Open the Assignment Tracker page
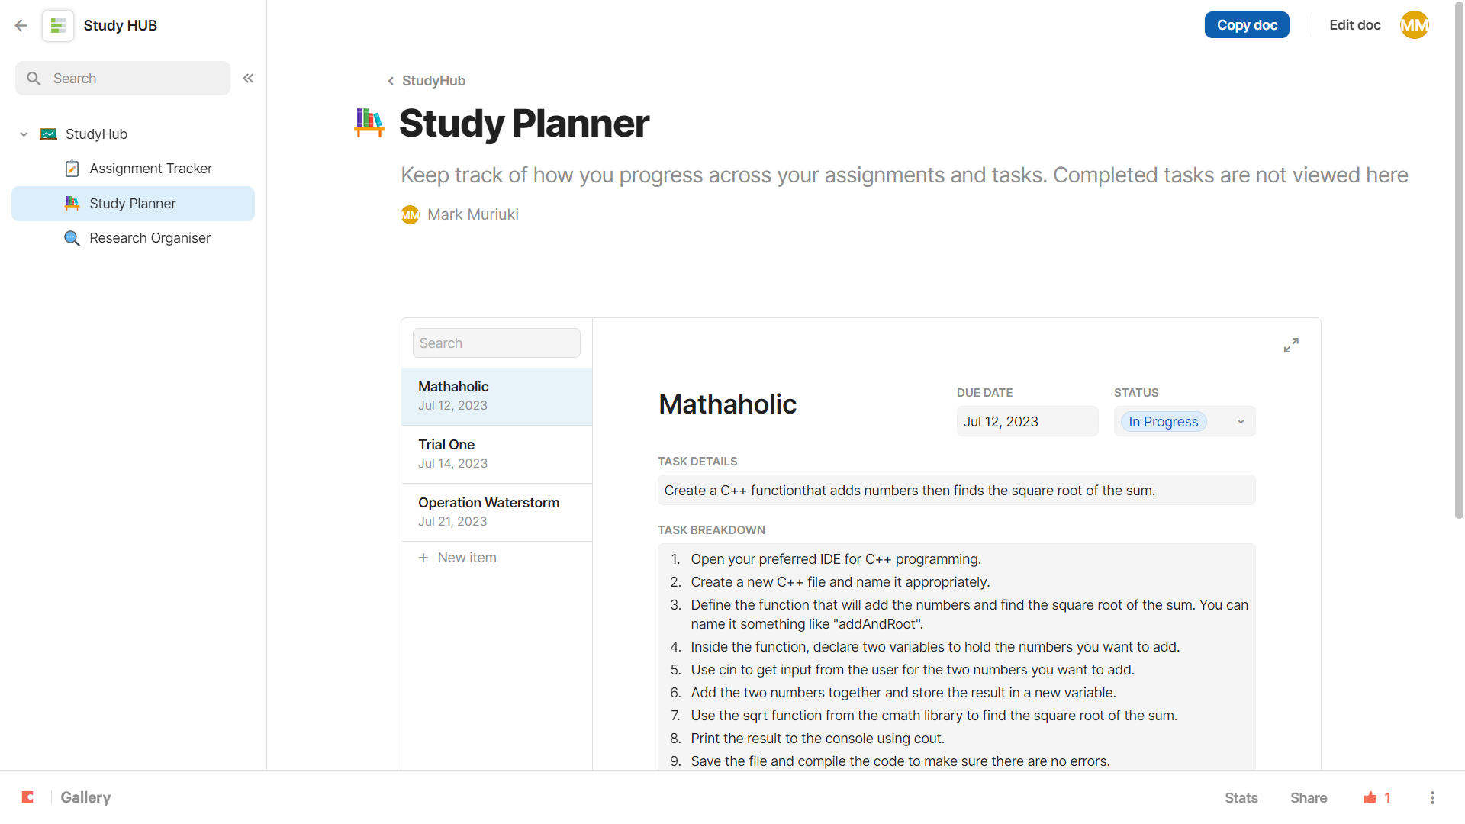 tap(150, 169)
